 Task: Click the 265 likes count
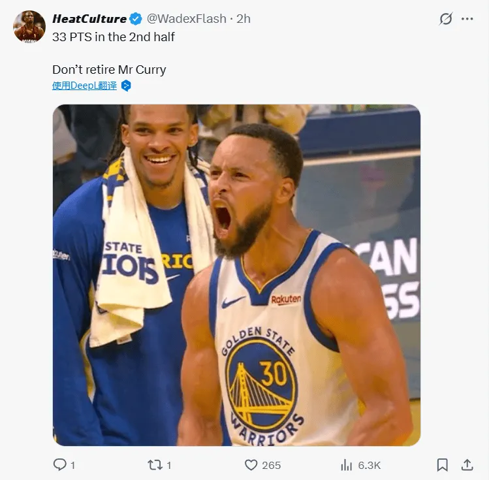click(x=271, y=465)
